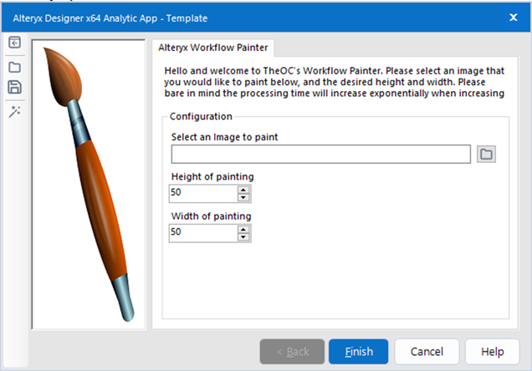
Task: Close the Analytic App dialog window
Action: [x=513, y=17]
